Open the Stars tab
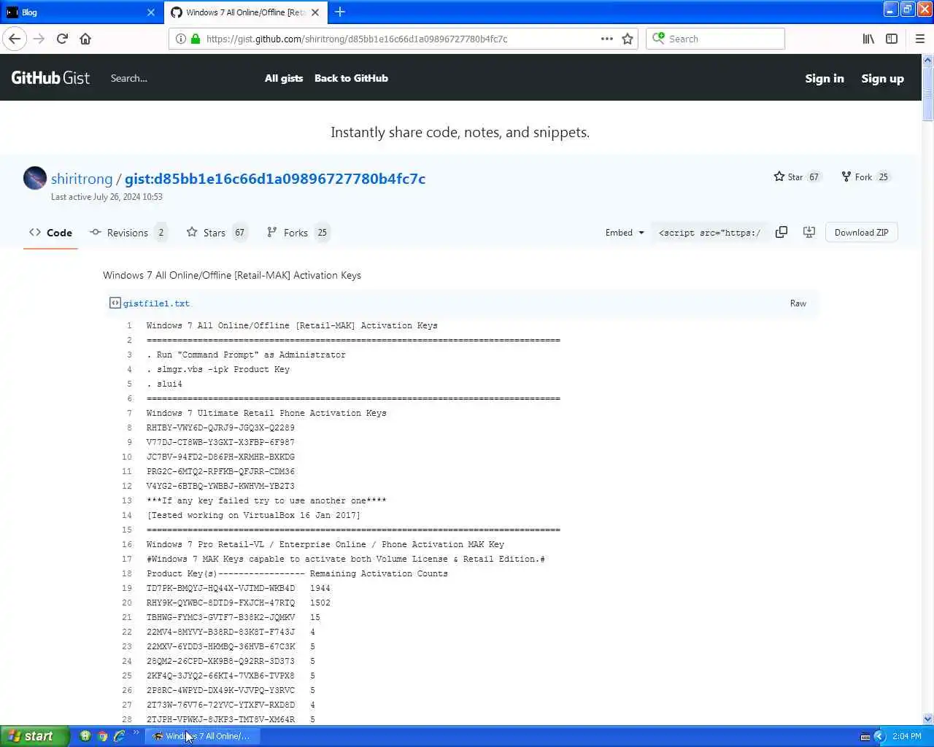 pos(216,233)
